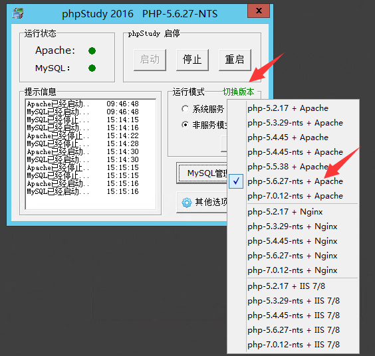This screenshot has width=375, height=356.
Task: Click log line MySQL已经启动 15:14:30
Action: coord(82,159)
